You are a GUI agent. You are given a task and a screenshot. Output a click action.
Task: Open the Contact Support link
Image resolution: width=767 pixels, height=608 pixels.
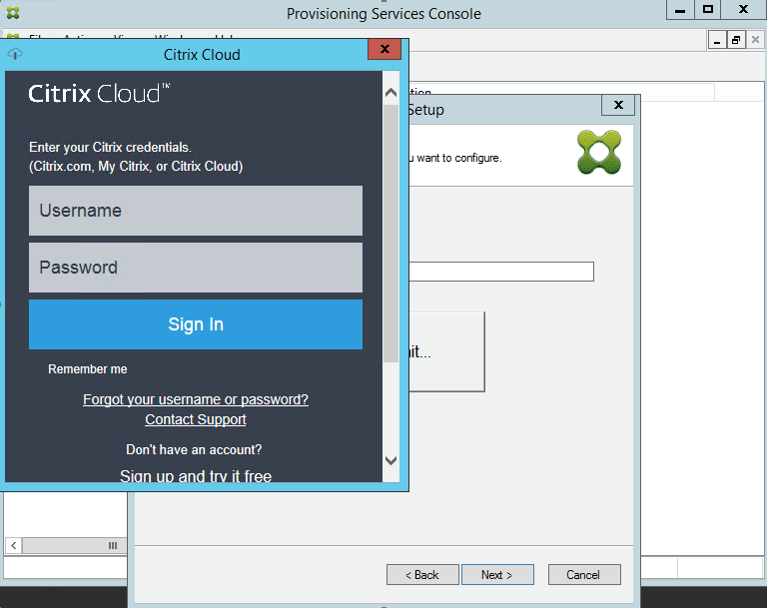click(195, 419)
